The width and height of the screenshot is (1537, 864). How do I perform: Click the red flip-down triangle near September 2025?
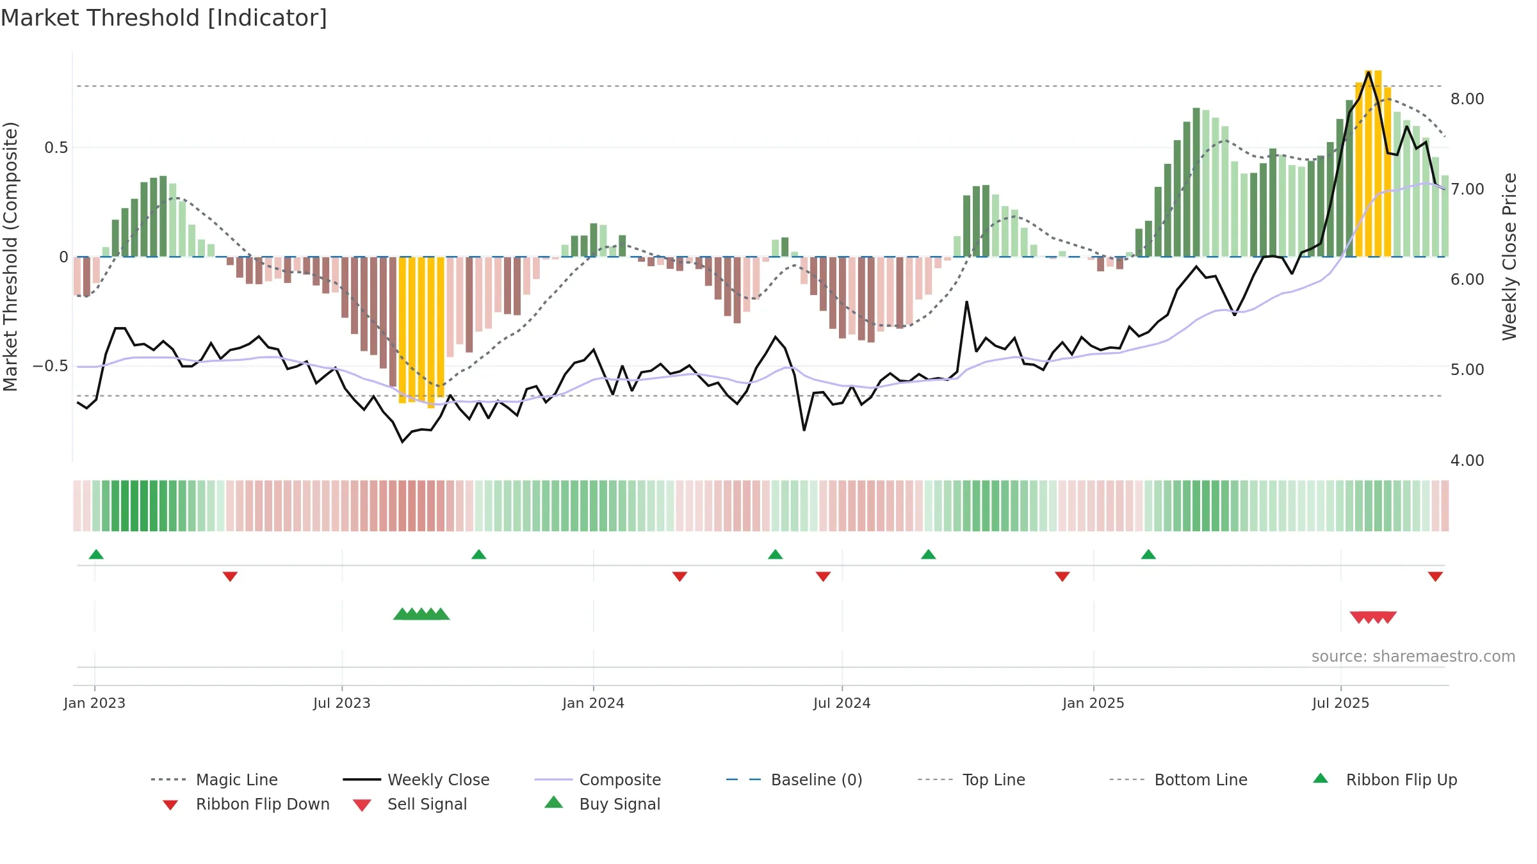tap(1435, 577)
